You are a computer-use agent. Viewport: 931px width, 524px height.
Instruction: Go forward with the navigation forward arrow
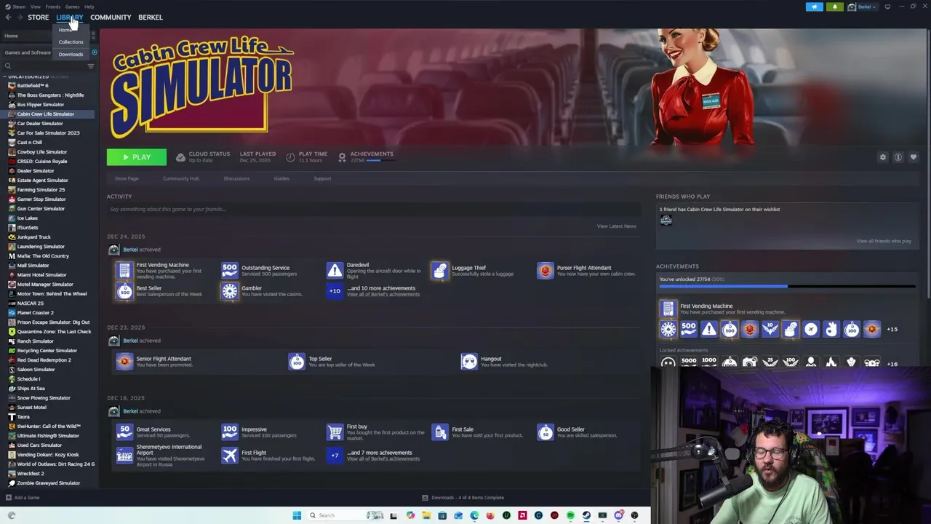click(19, 17)
